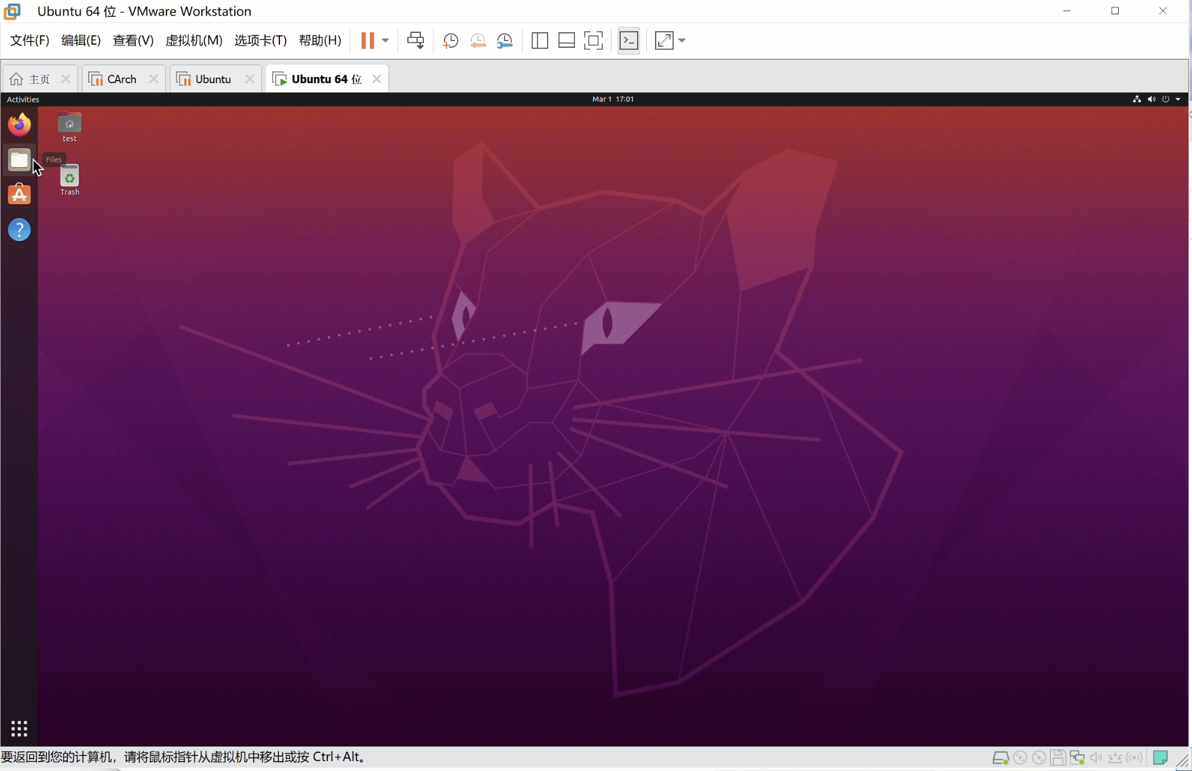This screenshot has height=771, width=1192.
Task: Open the 虚拟机(M) menu
Action: 194,40
